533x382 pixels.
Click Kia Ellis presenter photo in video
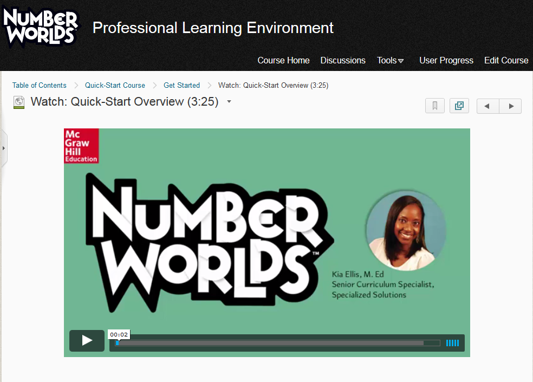point(406,231)
